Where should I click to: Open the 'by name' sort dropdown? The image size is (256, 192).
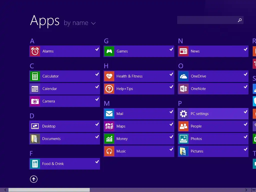(x=80, y=23)
